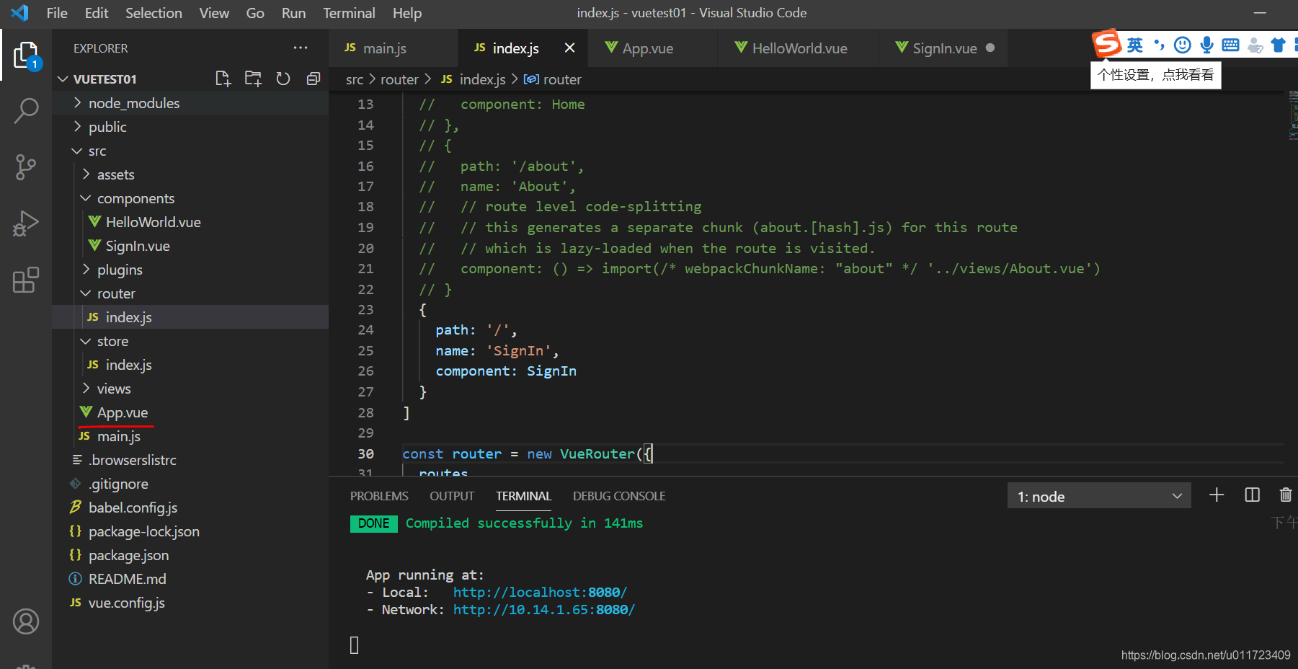Click the New Folder icon in explorer
The height and width of the screenshot is (669, 1298).
tap(253, 79)
